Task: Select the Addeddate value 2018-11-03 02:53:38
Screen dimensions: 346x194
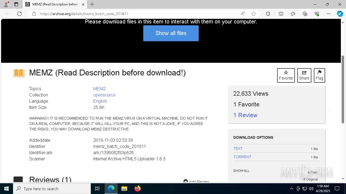Action: [x=113, y=140]
